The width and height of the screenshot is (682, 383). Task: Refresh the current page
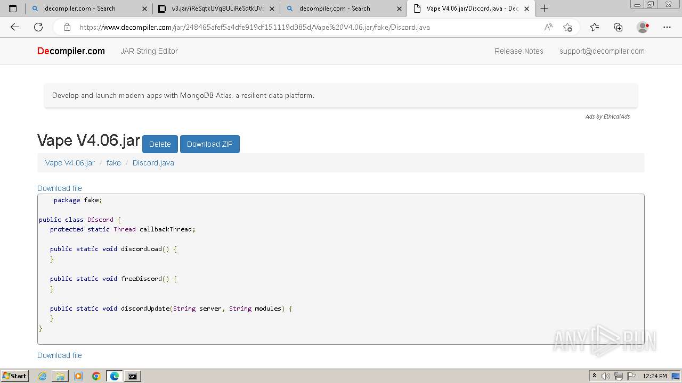pos(38,27)
